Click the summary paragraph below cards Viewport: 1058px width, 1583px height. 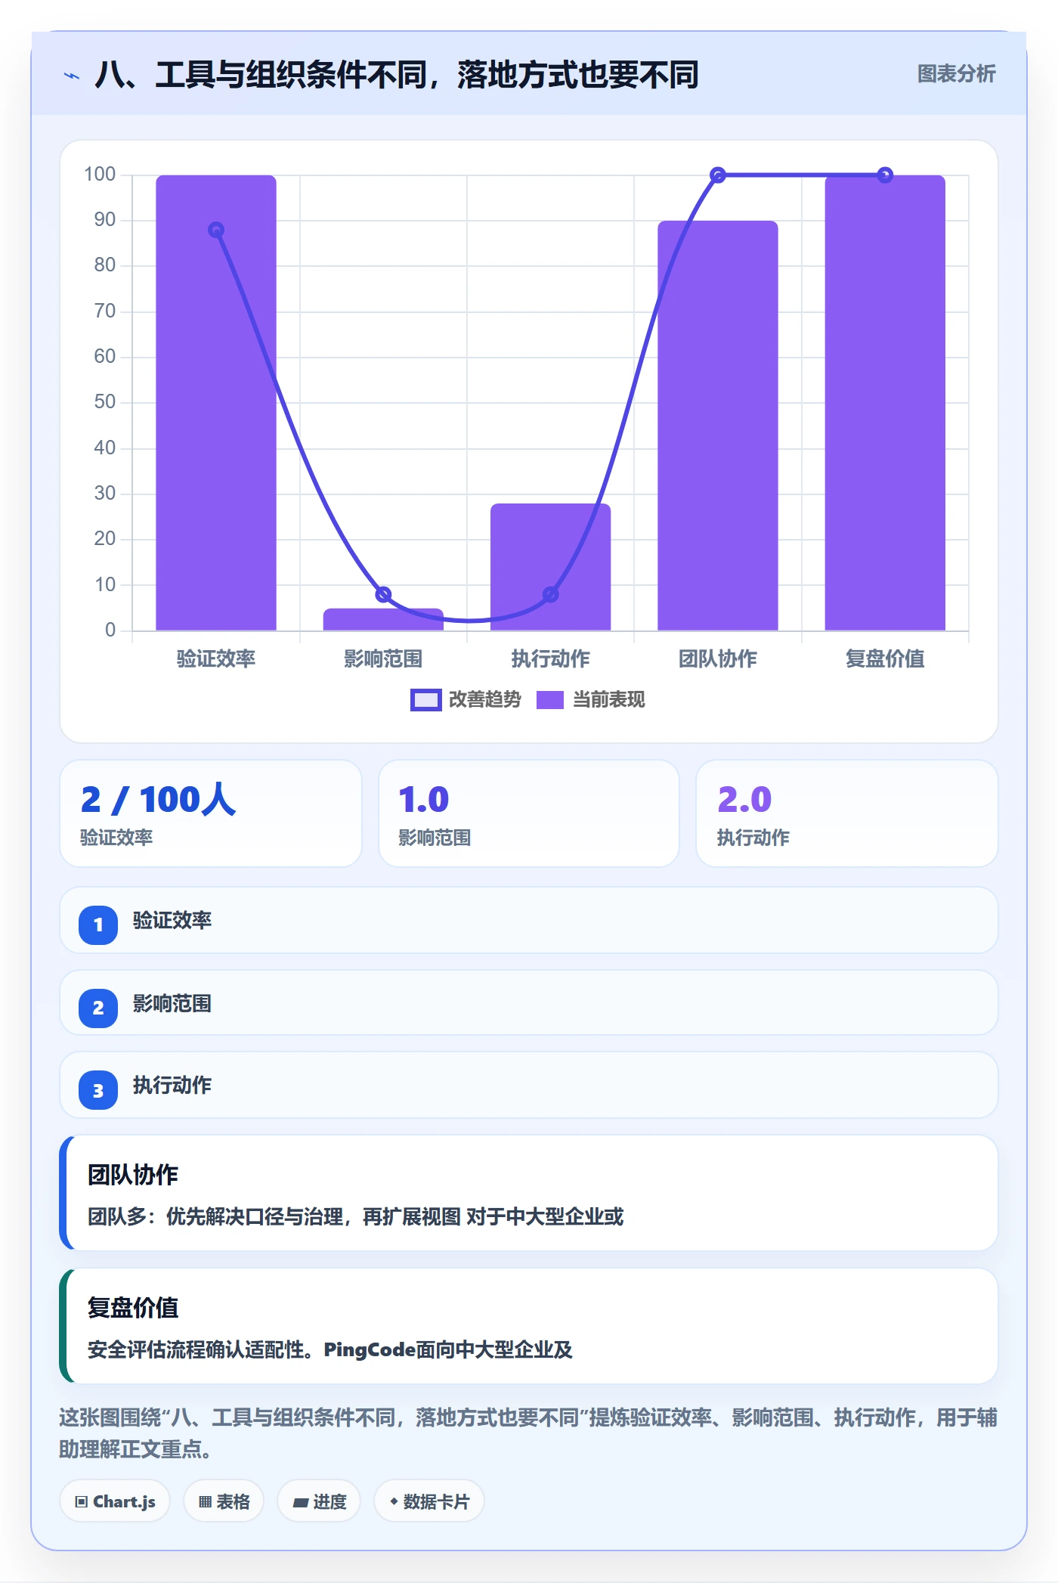[x=528, y=1433]
